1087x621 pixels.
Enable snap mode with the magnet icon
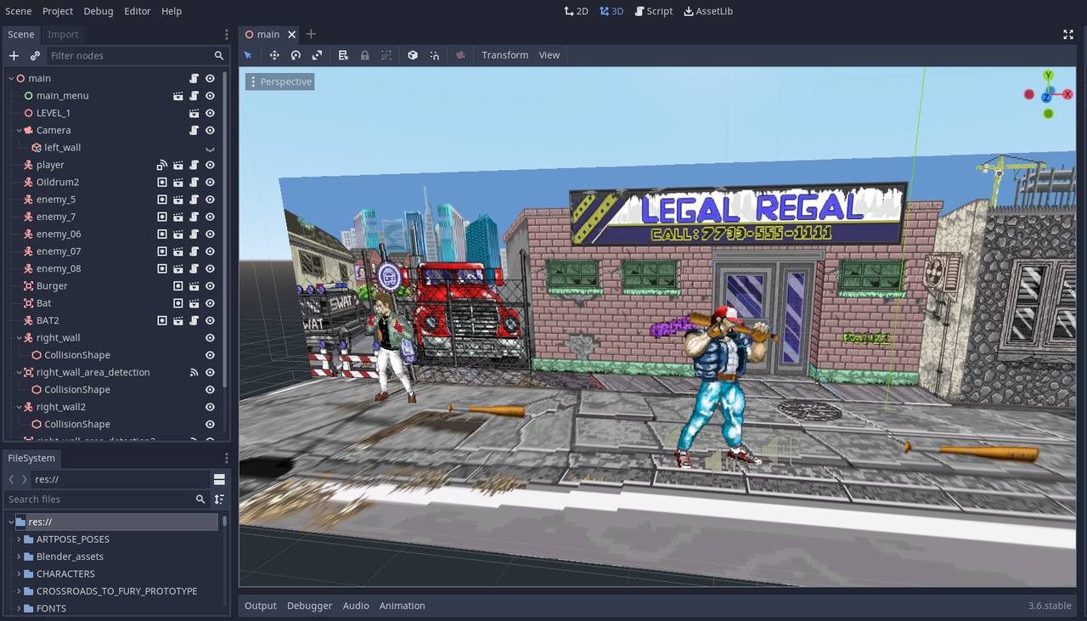pos(435,54)
